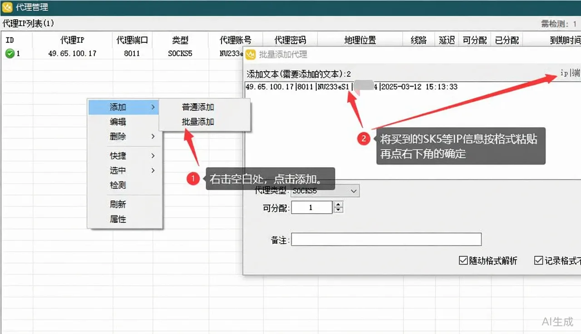The image size is (581, 334).
Task: Sort by the 可分配 column header
Action: click(x=475, y=40)
